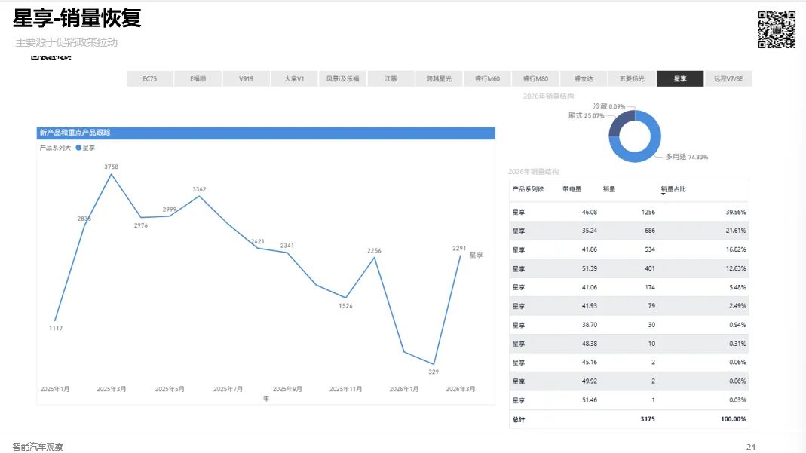Image resolution: width=806 pixels, height=453 pixels.
Task: Click the 智能汽车观察 footer text
Action: (38, 447)
